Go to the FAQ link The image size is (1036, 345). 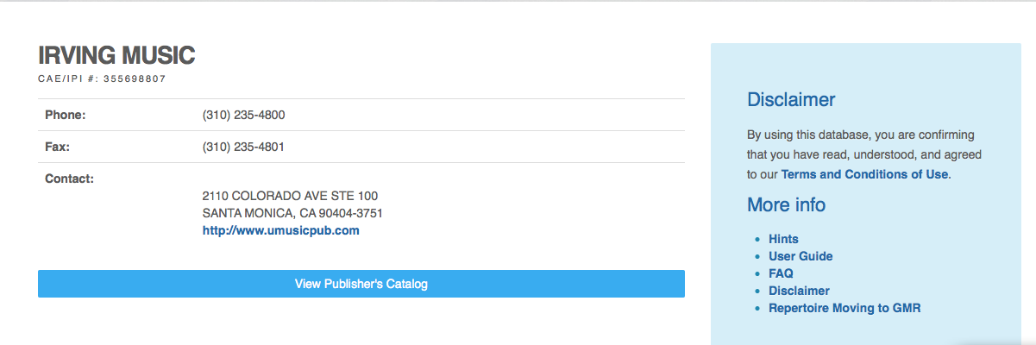(x=781, y=273)
